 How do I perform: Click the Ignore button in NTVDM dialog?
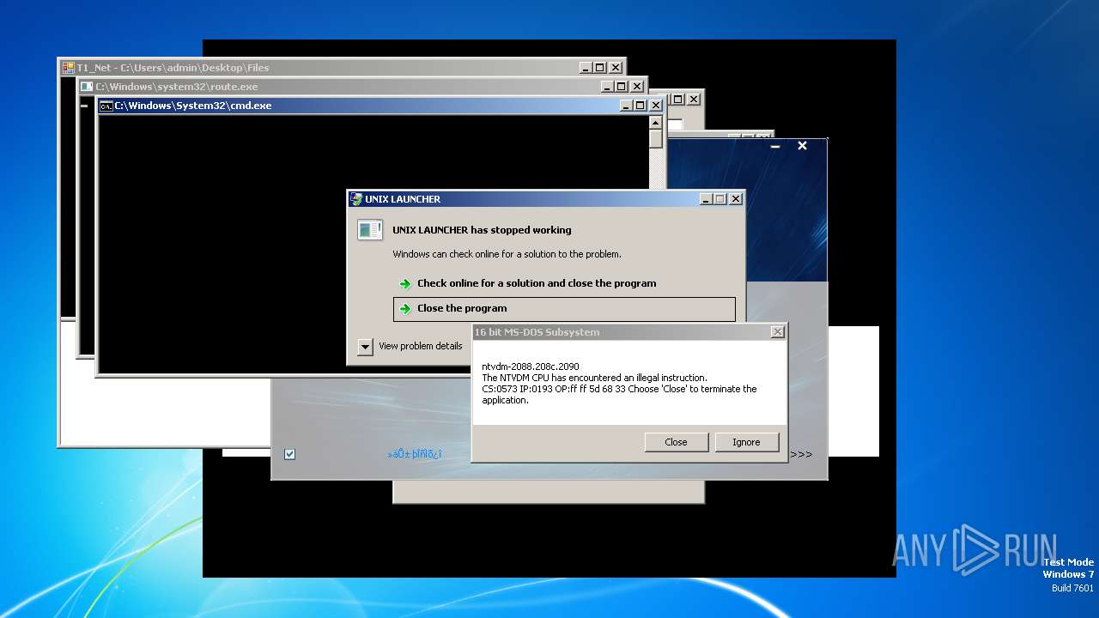pyautogui.click(x=746, y=442)
